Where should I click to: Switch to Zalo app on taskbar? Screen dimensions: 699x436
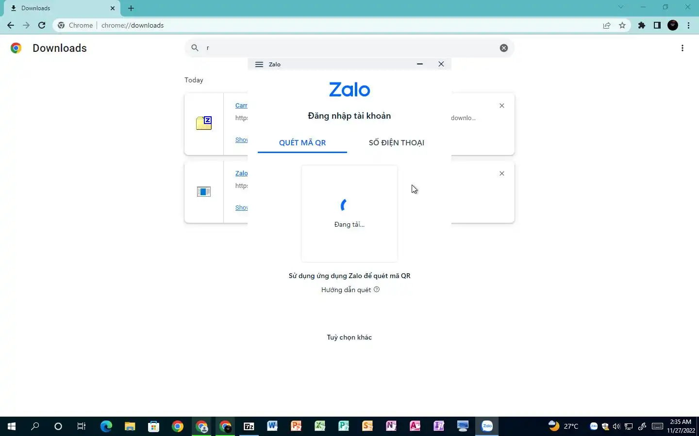coord(487,426)
